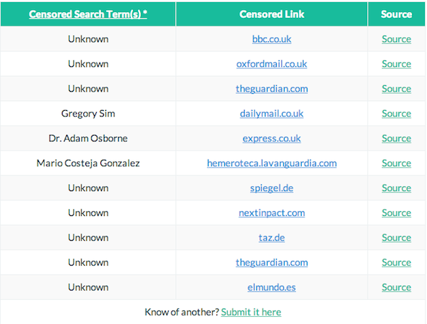The height and width of the screenshot is (324, 427).
Task: Open the elmundo.es link
Action: (x=272, y=288)
